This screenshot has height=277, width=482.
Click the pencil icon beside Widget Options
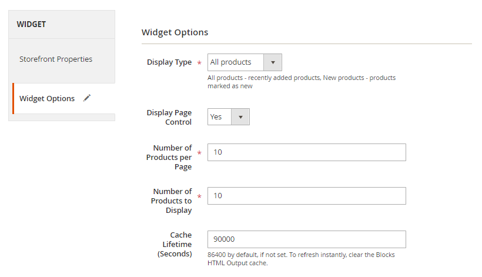(87, 98)
